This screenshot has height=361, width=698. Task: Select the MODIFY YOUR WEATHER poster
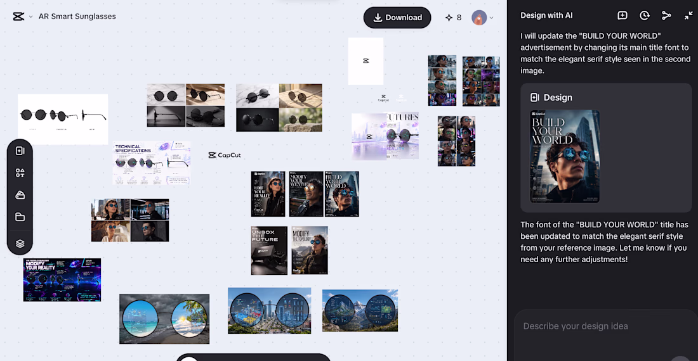pos(306,194)
